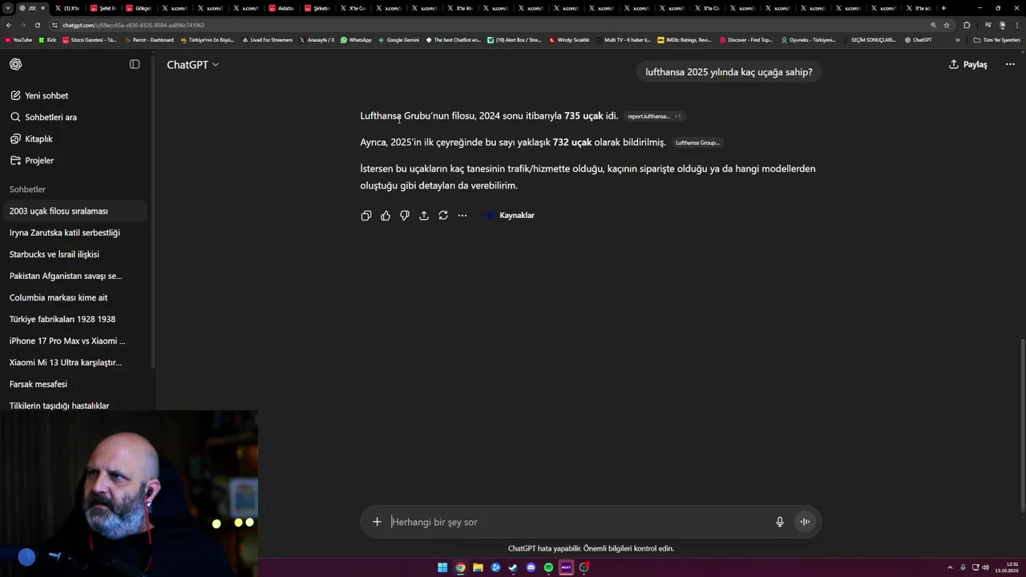Image resolution: width=1026 pixels, height=577 pixels.
Task: Open more response actions ellipsis
Action: (463, 216)
